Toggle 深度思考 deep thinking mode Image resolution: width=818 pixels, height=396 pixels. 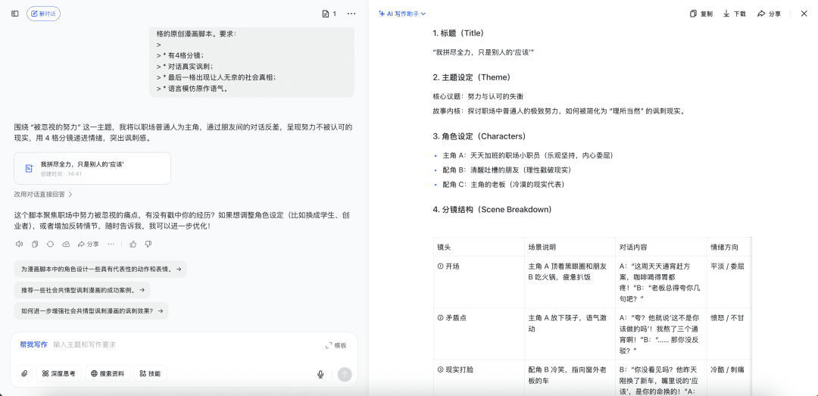click(x=58, y=374)
